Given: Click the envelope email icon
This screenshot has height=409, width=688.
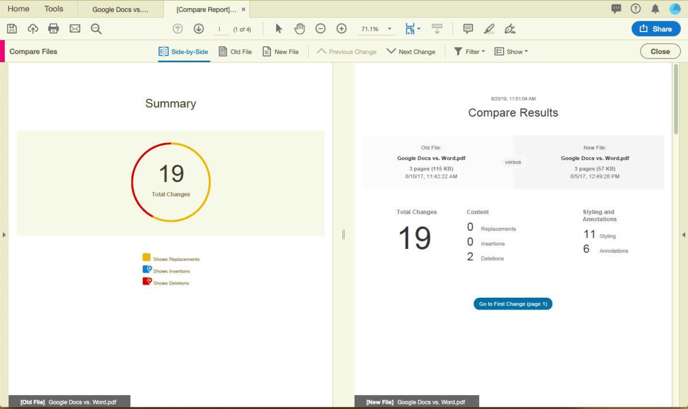Looking at the screenshot, I should (x=75, y=29).
